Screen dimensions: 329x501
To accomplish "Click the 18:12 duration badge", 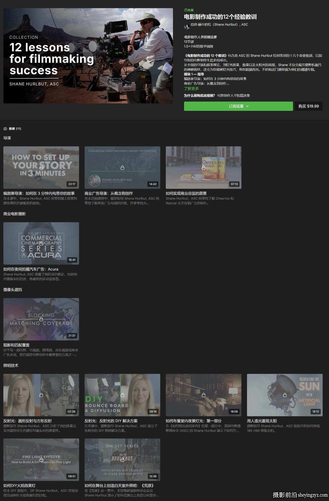I will [316, 412].
